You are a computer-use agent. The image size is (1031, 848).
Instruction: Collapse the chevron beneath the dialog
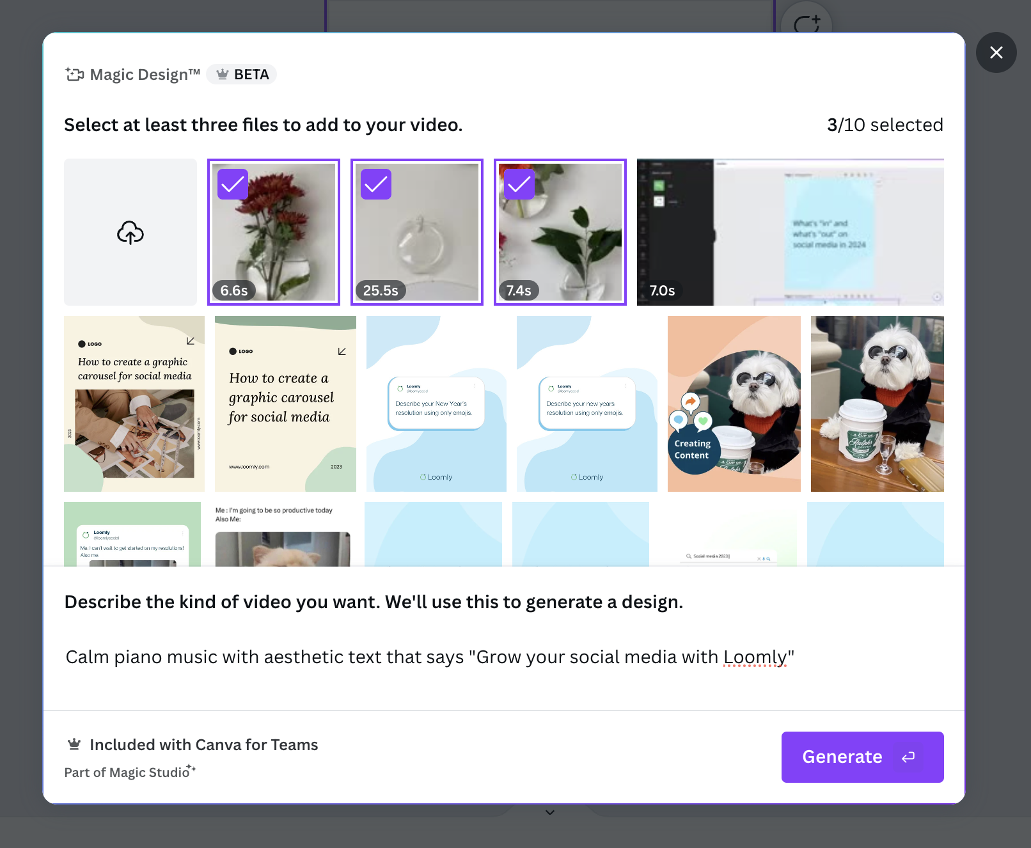[549, 812]
